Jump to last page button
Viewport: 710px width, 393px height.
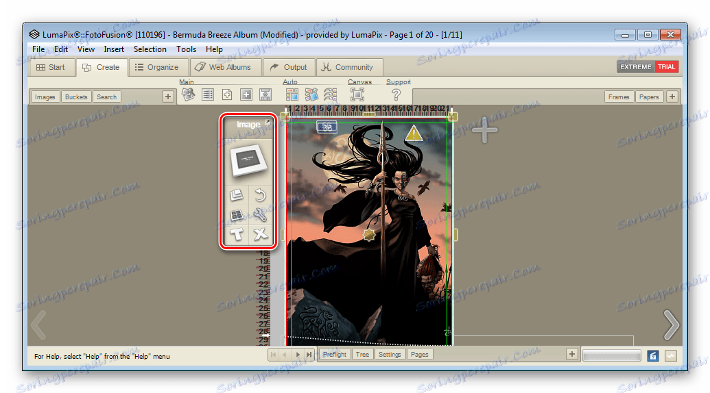pos(309,355)
